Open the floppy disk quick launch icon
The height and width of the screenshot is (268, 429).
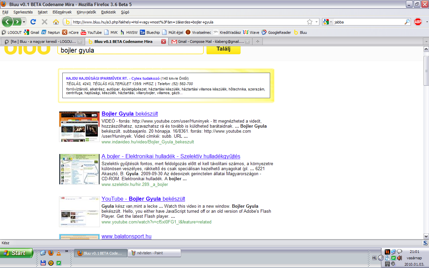[43, 263]
